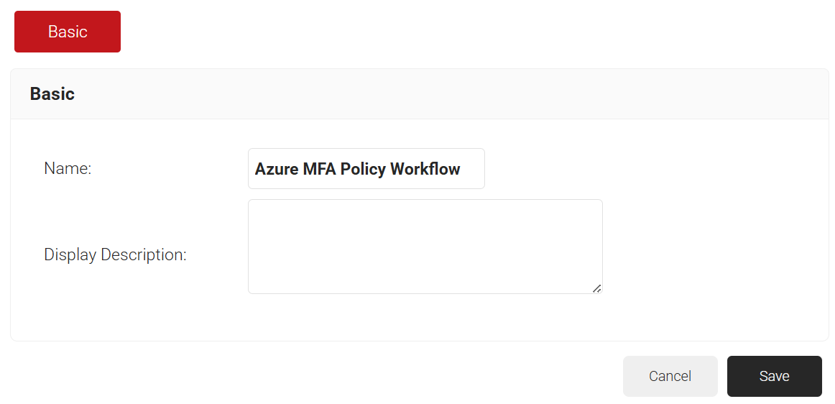Click the Name label
This screenshot has width=835, height=404.
[68, 169]
